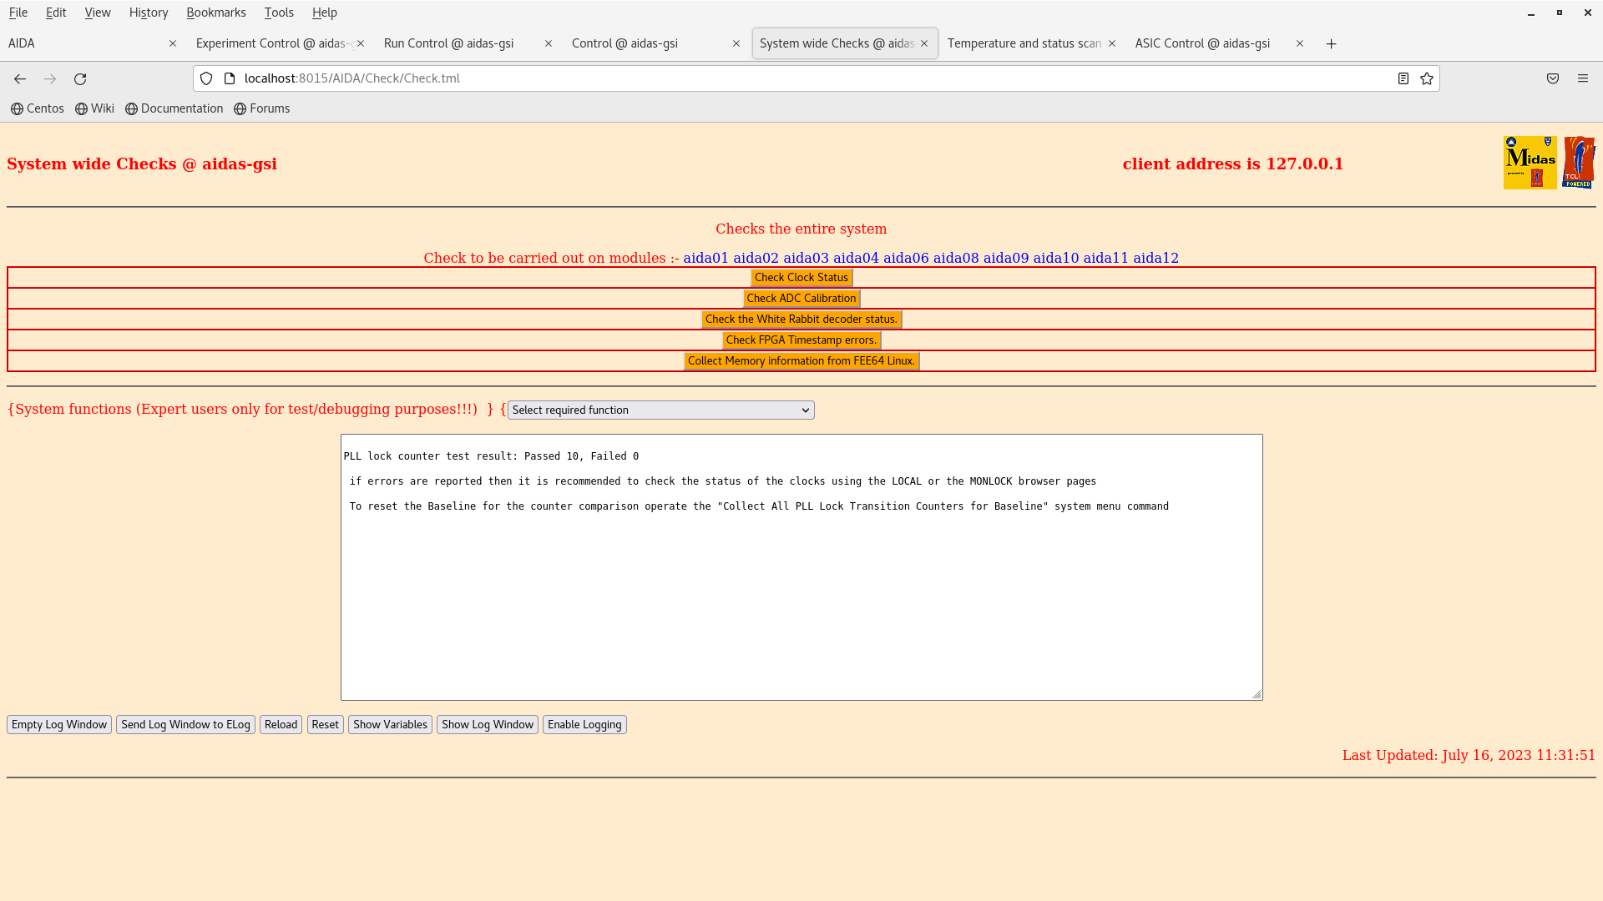The image size is (1603, 901).
Task: Bookmark this page with star icon
Action: (1427, 78)
